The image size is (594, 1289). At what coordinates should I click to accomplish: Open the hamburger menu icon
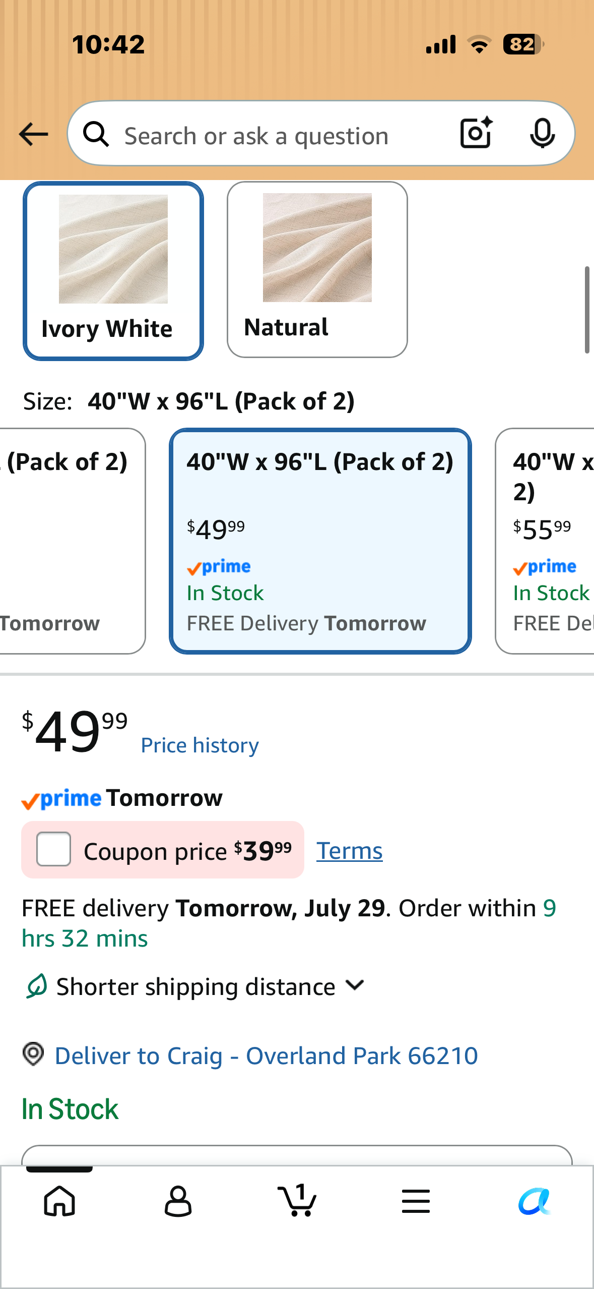point(416,1201)
